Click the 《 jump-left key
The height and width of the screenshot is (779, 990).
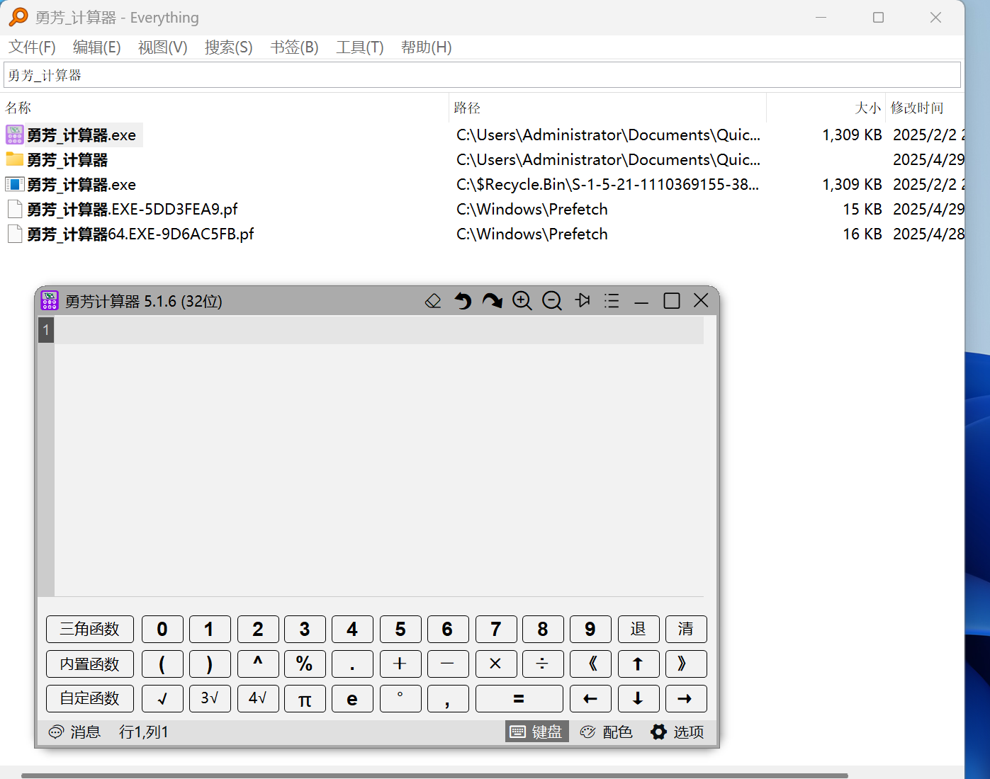(590, 664)
